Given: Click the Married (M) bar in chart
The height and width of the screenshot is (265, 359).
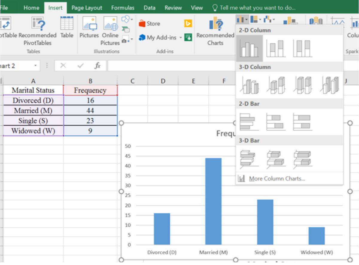Looking at the screenshot, I should click(213, 201).
